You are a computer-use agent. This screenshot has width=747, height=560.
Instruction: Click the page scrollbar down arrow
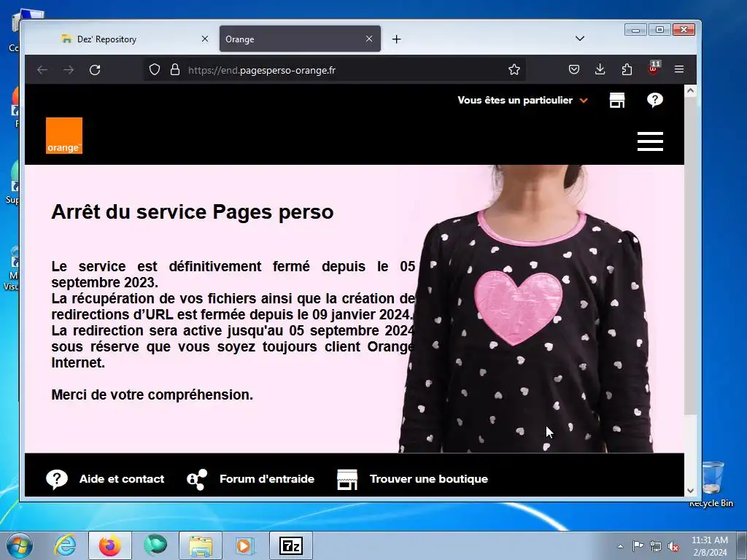(690, 491)
